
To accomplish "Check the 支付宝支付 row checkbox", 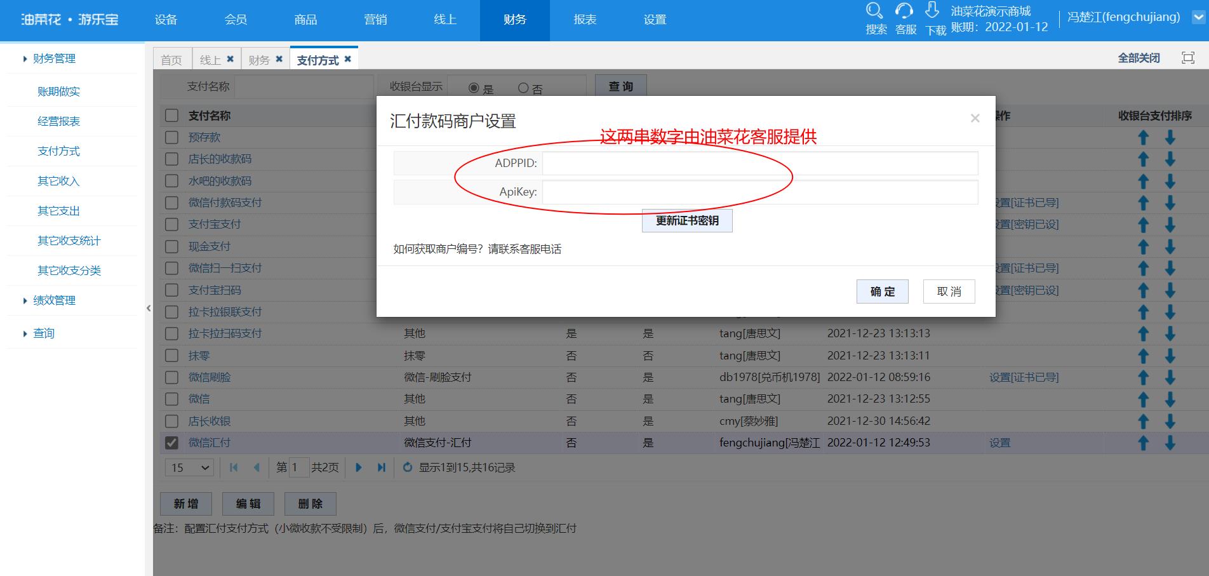I will click(171, 224).
